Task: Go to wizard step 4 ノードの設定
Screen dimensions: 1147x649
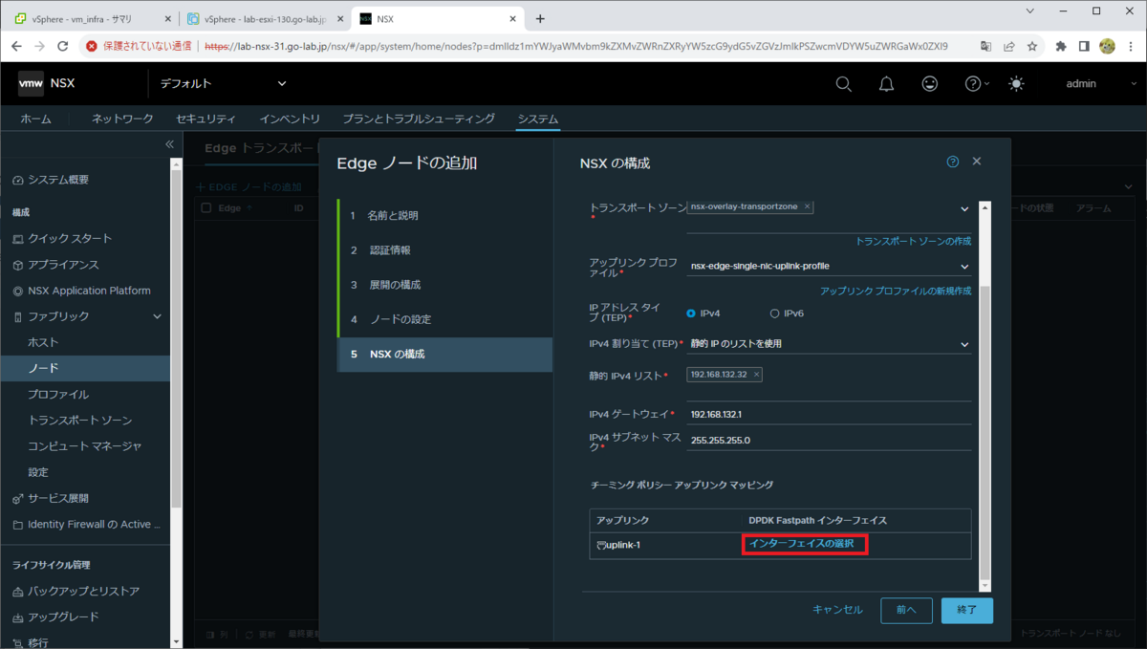Action: click(x=445, y=319)
